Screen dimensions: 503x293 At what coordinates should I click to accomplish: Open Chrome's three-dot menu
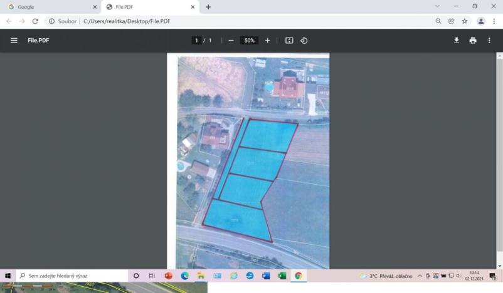point(494,21)
